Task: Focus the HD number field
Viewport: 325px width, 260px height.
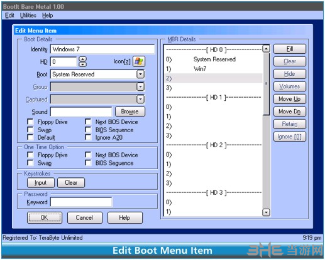Action: [63, 61]
